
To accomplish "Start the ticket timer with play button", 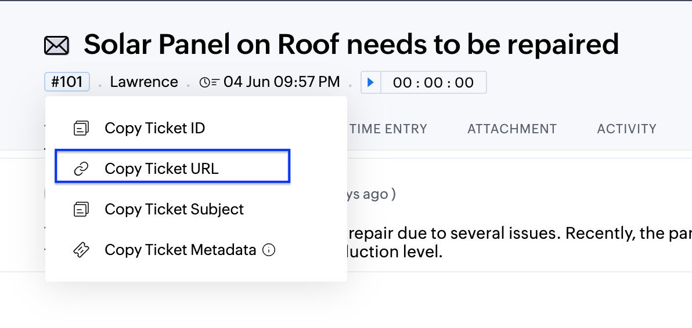I will pos(370,83).
